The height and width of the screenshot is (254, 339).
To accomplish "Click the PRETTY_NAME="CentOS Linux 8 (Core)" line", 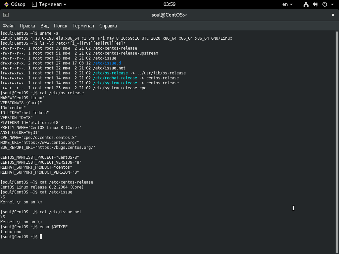I will tap(41, 128).
